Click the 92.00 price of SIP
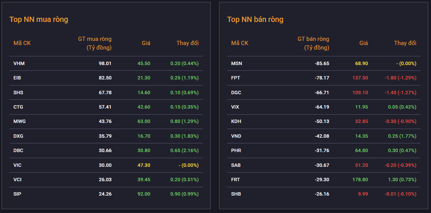This screenshot has height=213, width=431. [144, 194]
